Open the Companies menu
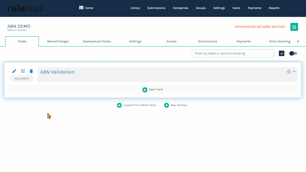 [181, 8]
